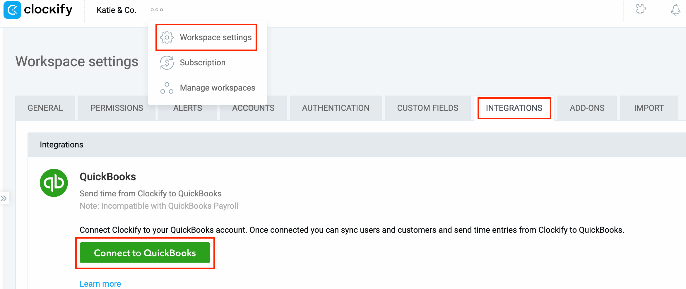Select the AUTHENTICATION tab

point(336,108)
